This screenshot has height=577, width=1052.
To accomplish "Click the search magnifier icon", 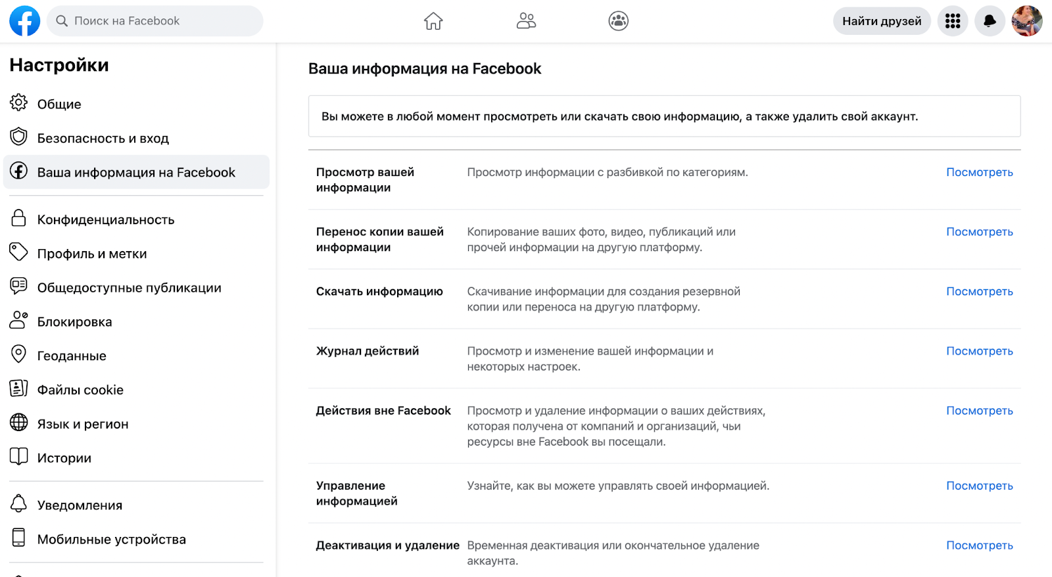I will pyautogui.click(x=62, y=21).
